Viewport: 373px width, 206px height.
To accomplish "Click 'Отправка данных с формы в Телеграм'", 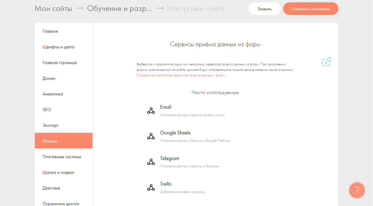I will point(190,166).
